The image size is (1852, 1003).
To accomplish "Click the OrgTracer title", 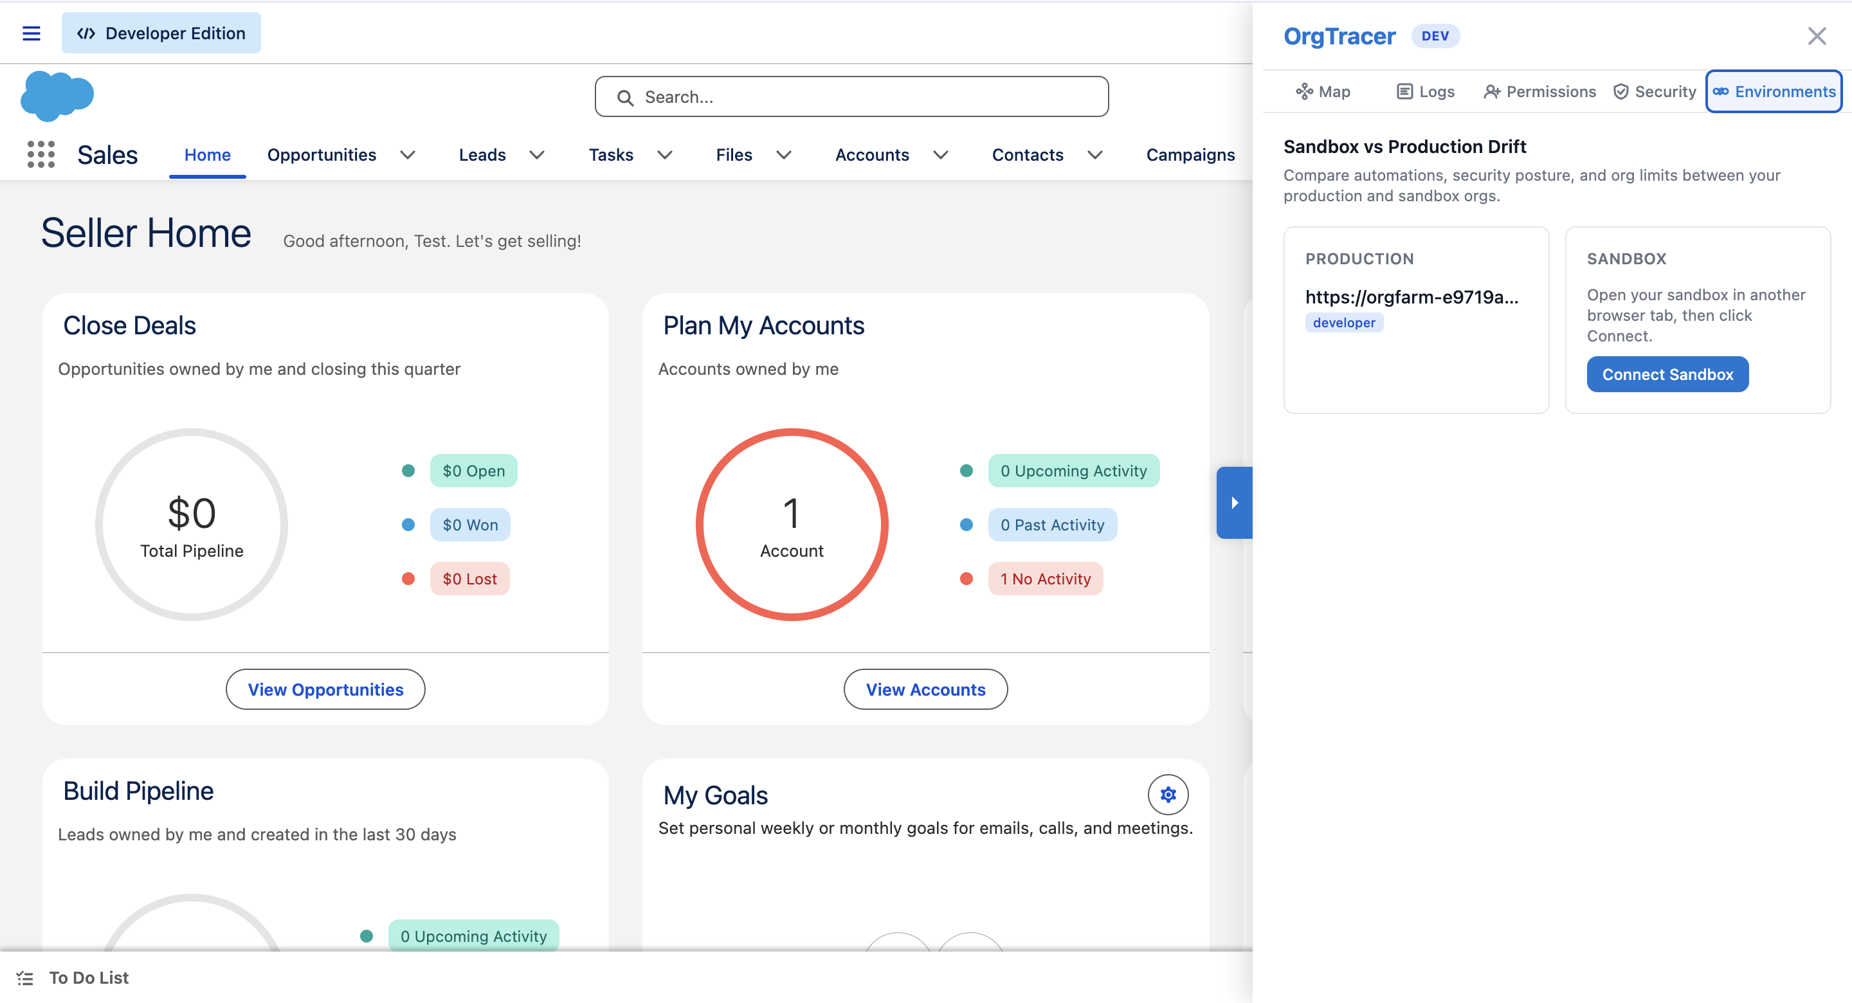I will [x=1339, y=36].
